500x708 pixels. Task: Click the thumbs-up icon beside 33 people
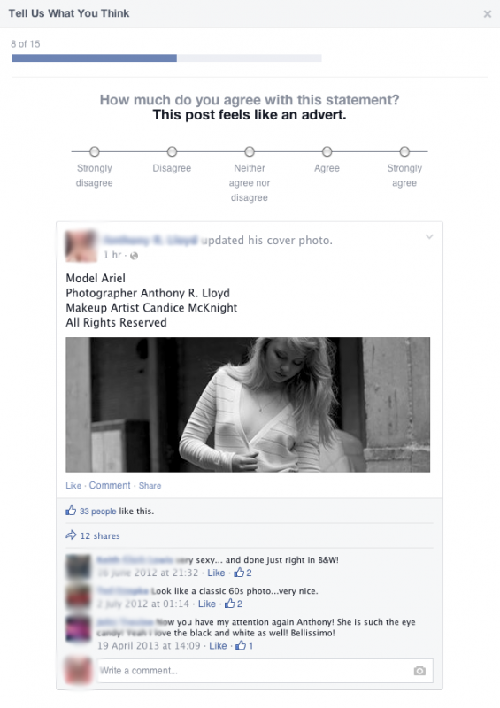71,511
